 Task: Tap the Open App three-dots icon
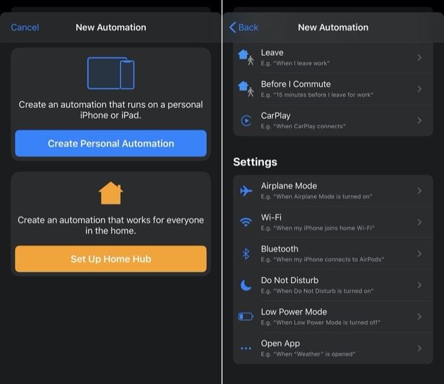(x=246, y=349)
